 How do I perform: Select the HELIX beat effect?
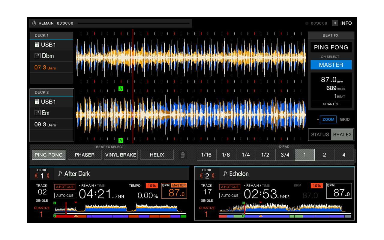point(157,155)
